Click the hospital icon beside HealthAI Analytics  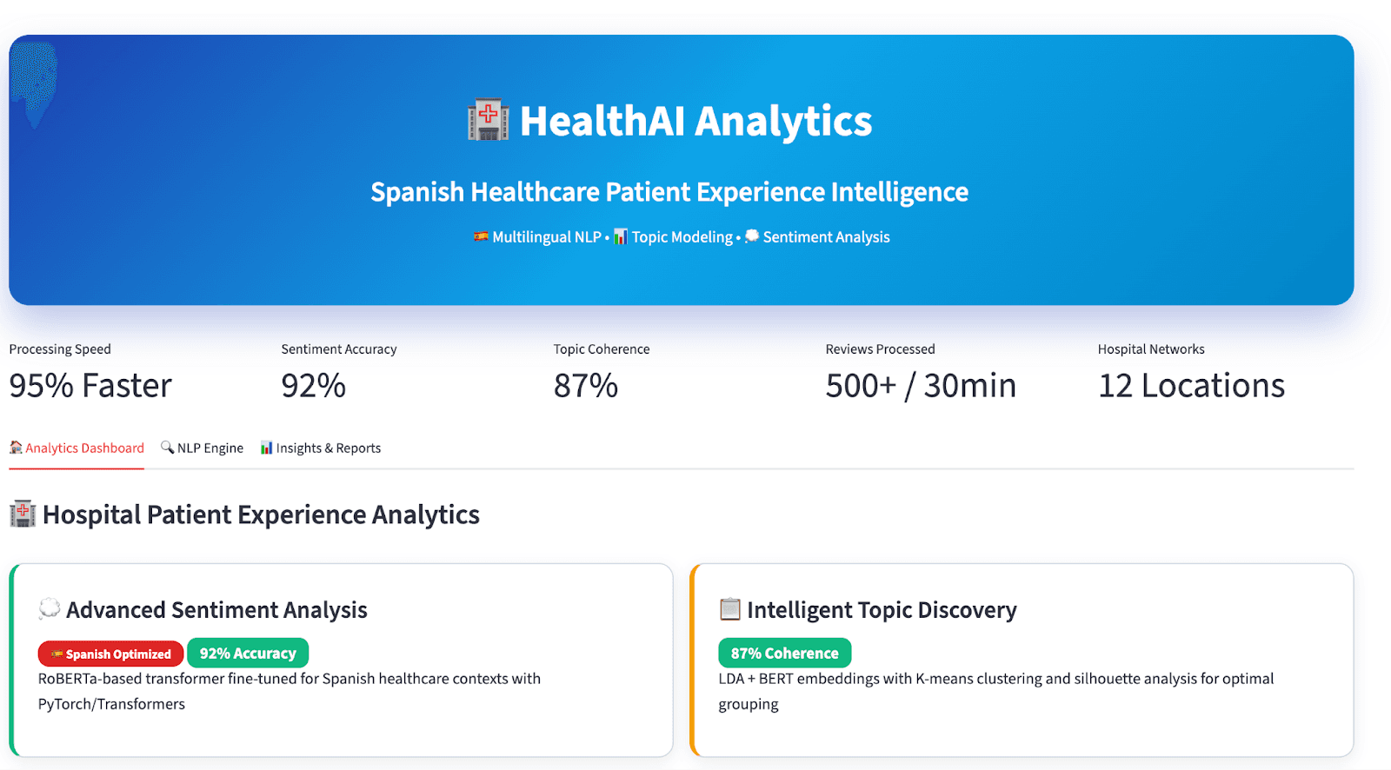(x=488, y=120)
